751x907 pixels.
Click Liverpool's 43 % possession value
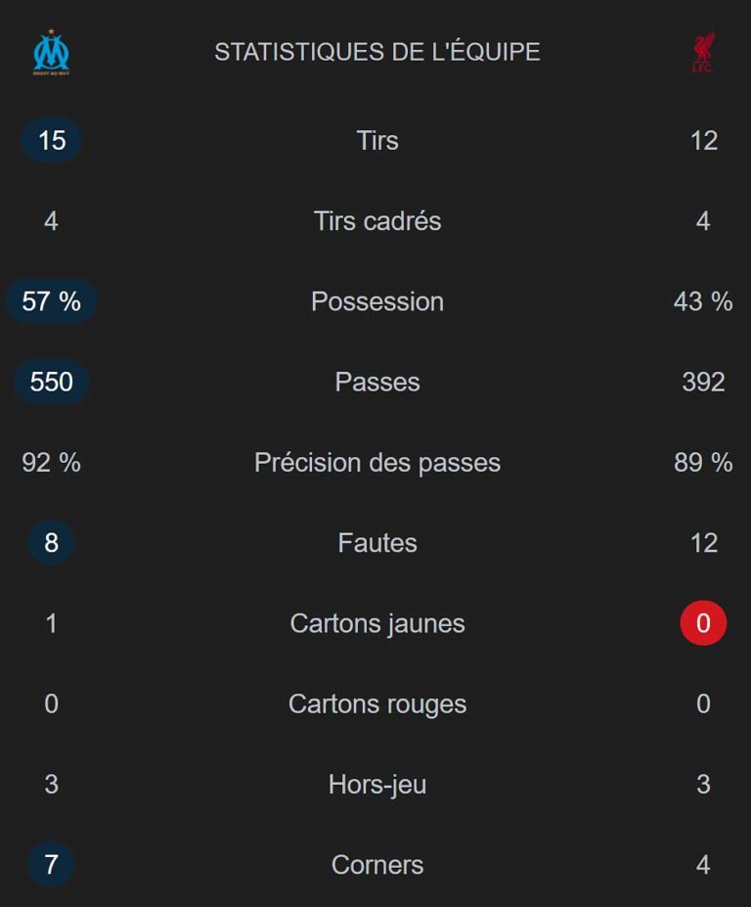703,301
